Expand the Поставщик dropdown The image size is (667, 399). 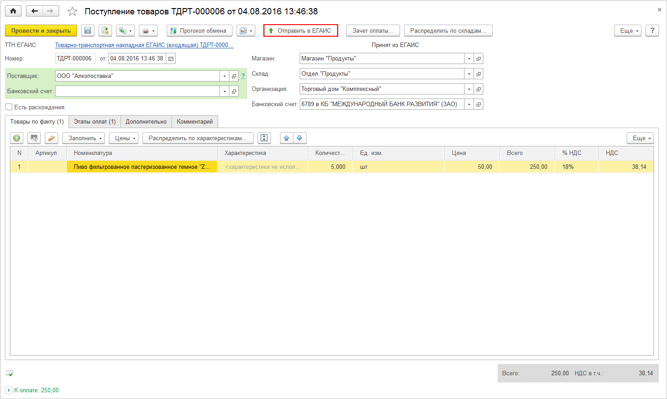pyautogui.click(x=224, y=76)
